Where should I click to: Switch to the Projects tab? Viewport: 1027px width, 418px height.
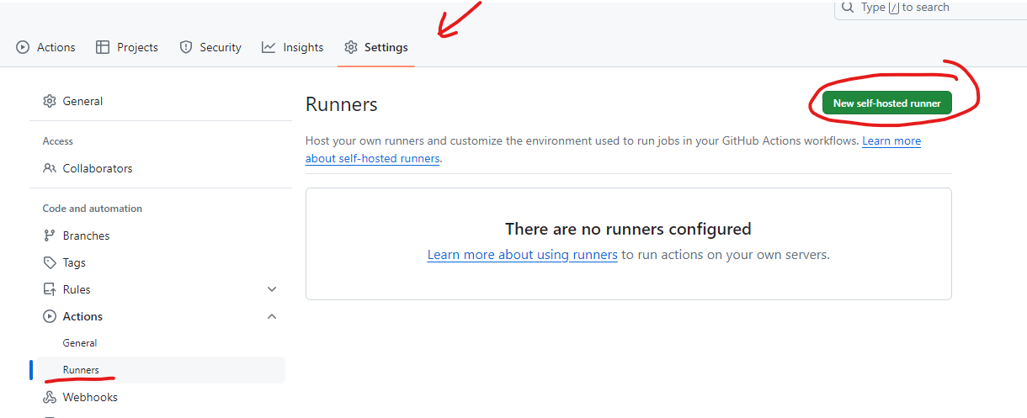(x=127, y=47)
